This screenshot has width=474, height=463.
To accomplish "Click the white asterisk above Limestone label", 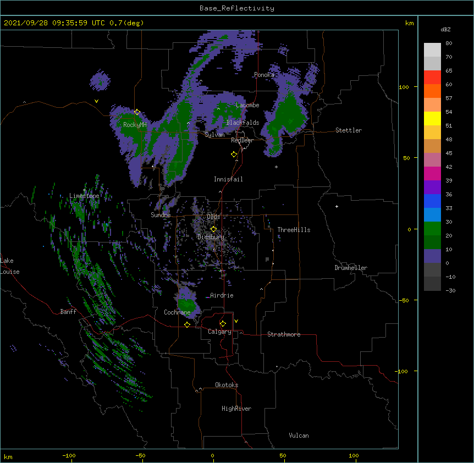I will click(84, 190).
